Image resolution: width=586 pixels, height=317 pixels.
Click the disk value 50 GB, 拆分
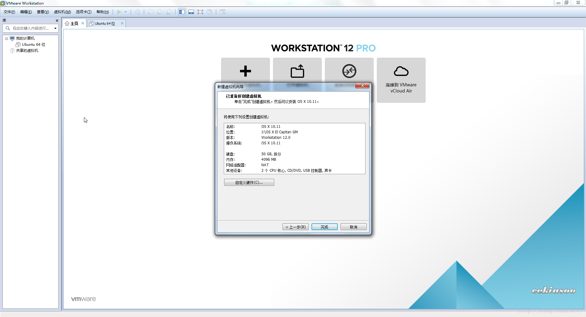click(x=271, y=154)
